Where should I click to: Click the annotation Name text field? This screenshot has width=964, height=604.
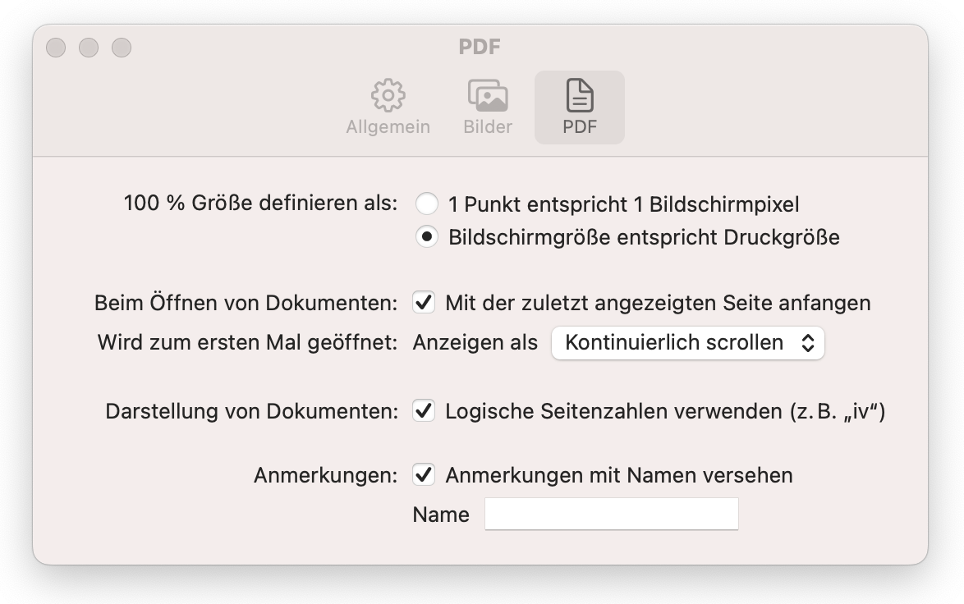click(x=612, y=515)
